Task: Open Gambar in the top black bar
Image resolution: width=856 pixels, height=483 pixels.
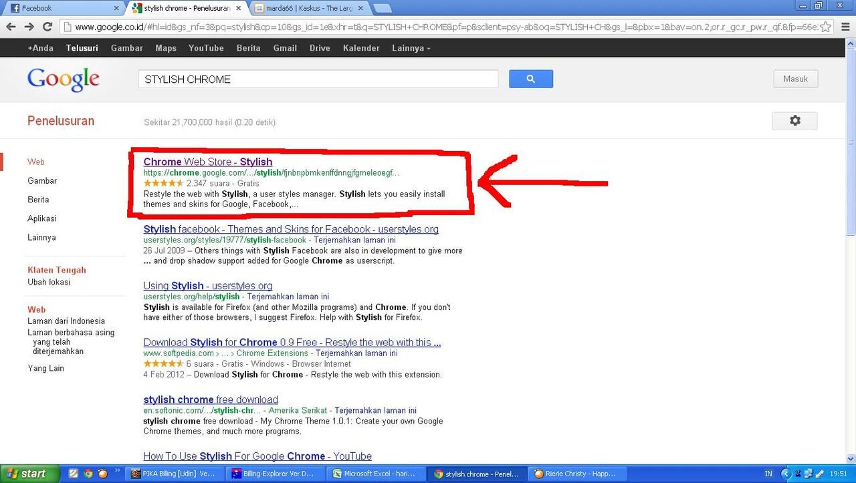Action: 127,48
